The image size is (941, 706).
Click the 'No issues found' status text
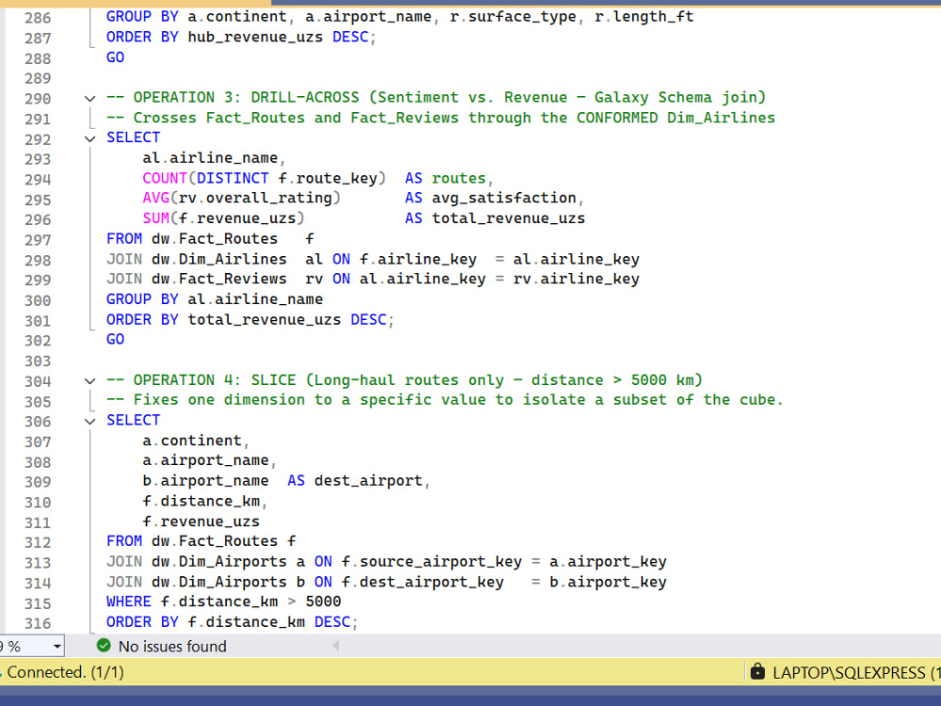pyautogui.click(x=172, y=647)
